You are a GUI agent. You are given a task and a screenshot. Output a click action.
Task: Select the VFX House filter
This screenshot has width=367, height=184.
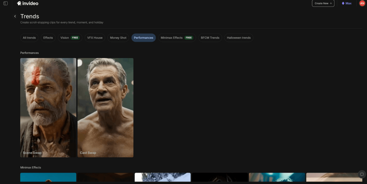coord(95,38)
